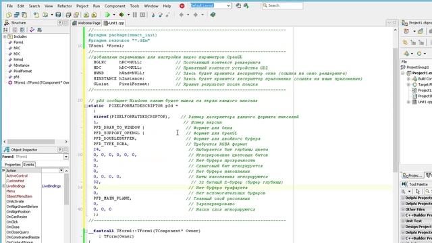Viewport: 432px width, 243px height.
Task: Click the sort alphabetically icon in Structure
Action: pos(6,30)
